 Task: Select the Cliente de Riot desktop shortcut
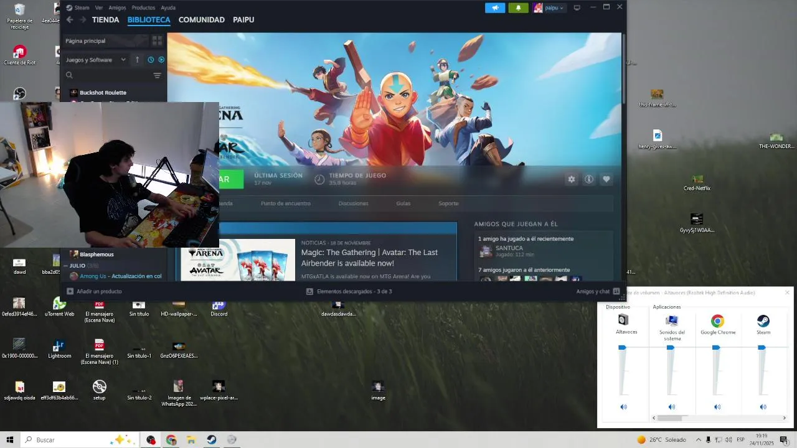point(19,55)
